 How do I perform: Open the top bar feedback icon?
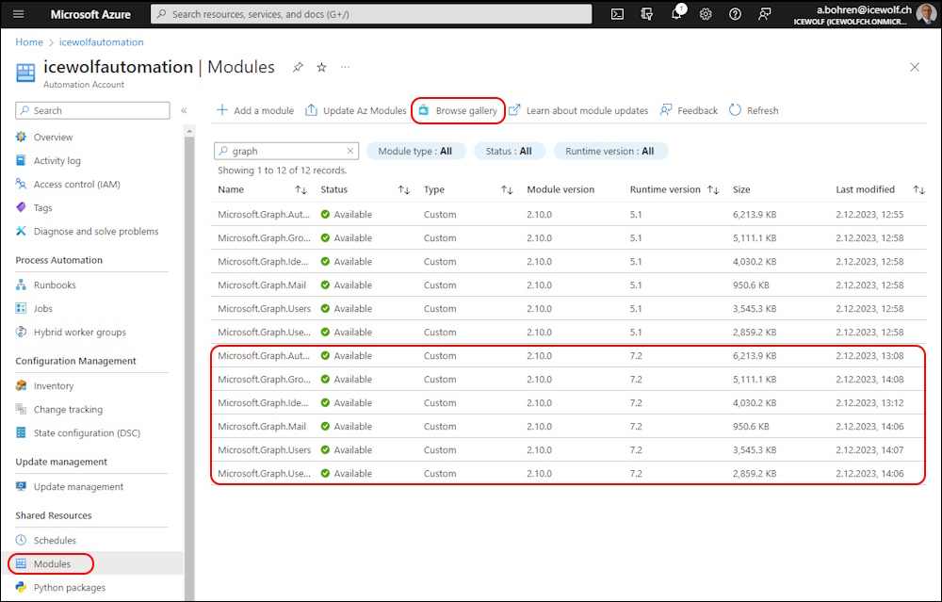pyautogui.click(x=764, y=14)
